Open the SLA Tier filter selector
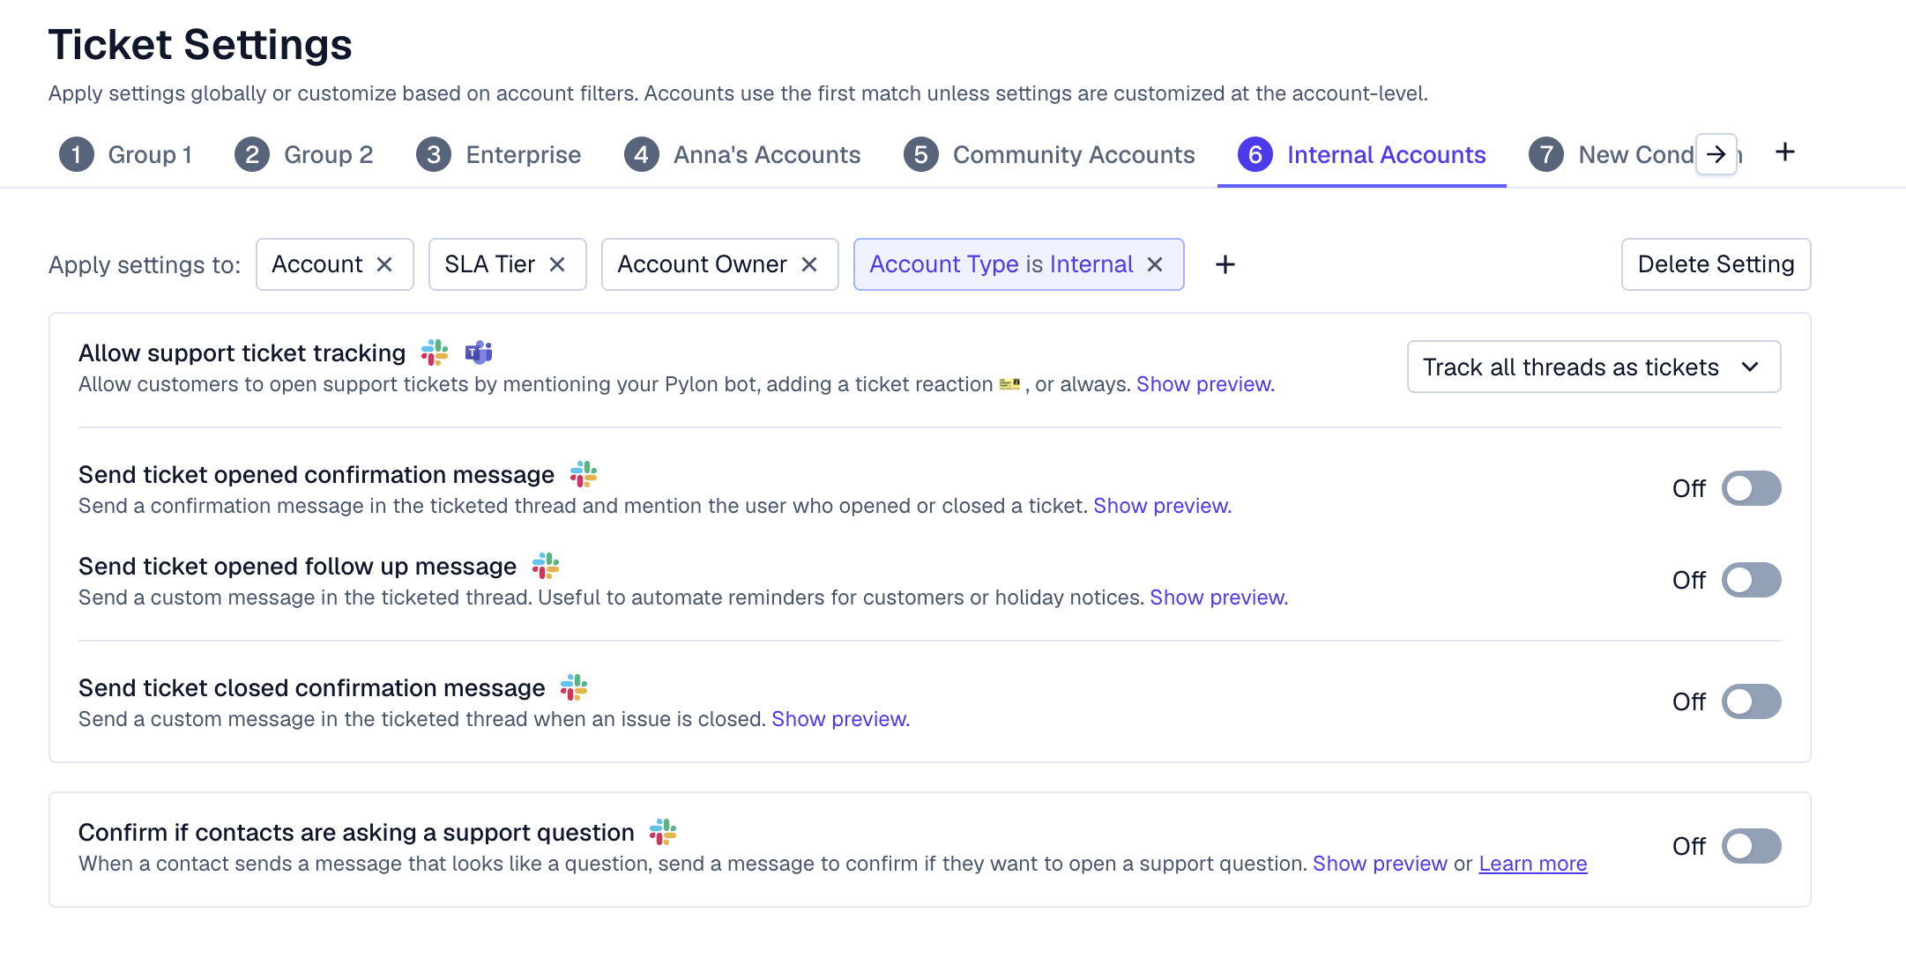Screen dimensions: 1906x957 490,264
